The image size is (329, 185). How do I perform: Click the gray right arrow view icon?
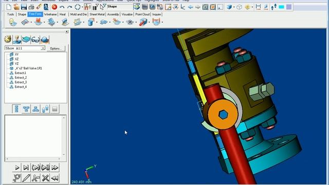[x=197, y=7]
